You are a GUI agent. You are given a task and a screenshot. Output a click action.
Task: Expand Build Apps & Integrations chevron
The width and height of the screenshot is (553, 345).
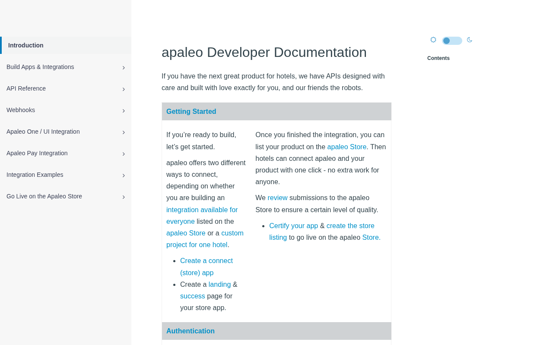click(124, 67)
